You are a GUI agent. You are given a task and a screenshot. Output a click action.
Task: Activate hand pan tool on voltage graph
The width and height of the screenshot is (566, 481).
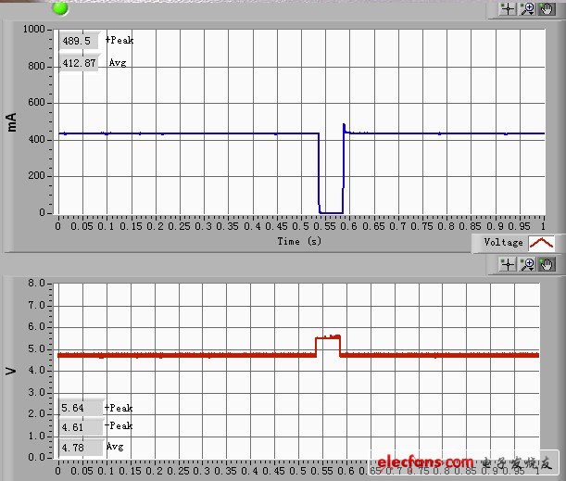pos(546,265)
